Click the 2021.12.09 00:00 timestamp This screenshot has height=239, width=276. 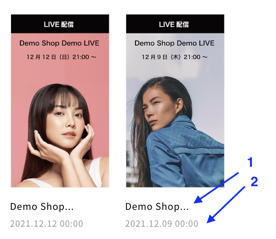click(162, 224)
